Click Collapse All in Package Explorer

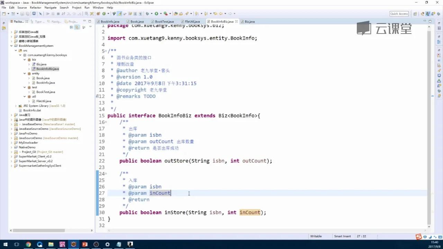click(x=72, y=27)
